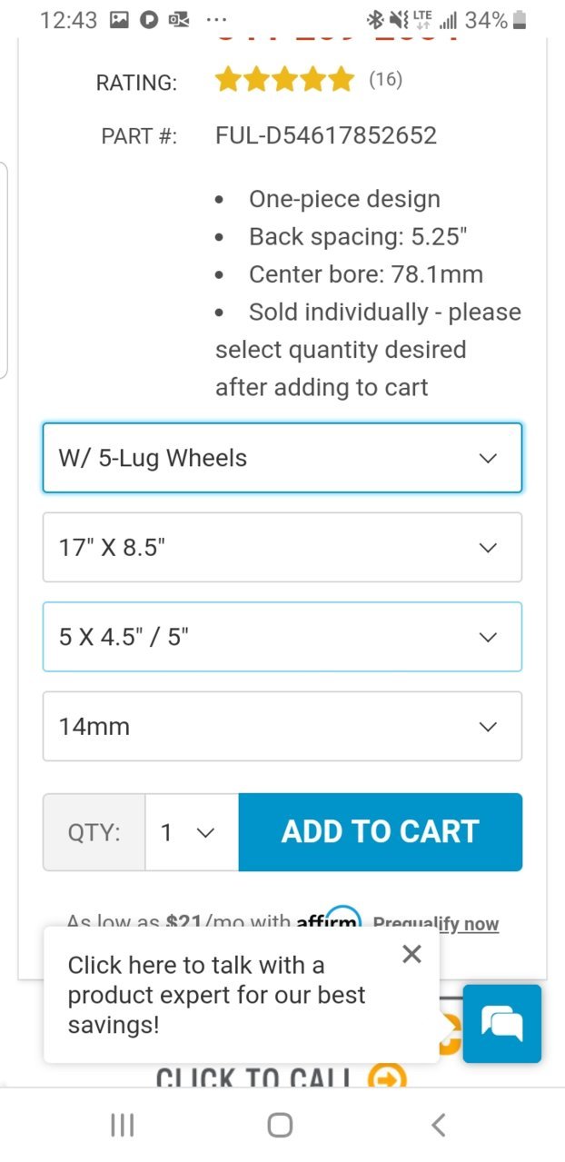Screen dimensions: 565x1162
Task: Change quantity using the QTY selector
Action: coord(192,832)
